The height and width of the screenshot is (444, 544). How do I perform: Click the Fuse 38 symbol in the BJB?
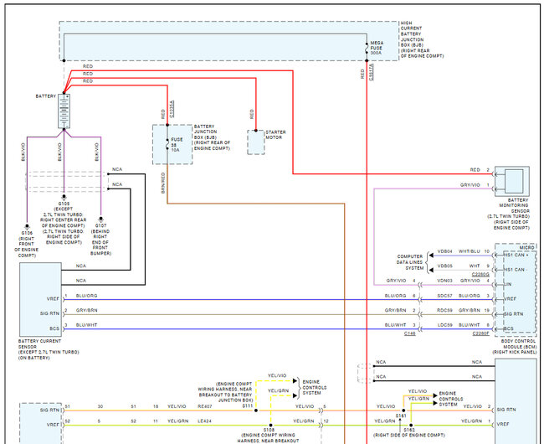tap(167, 144)
